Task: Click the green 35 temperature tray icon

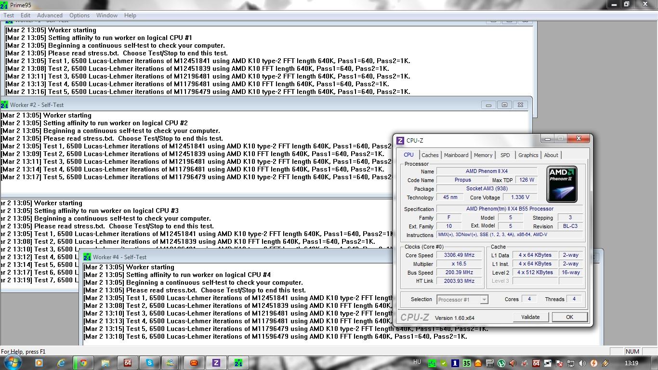Action: (467, 363)
